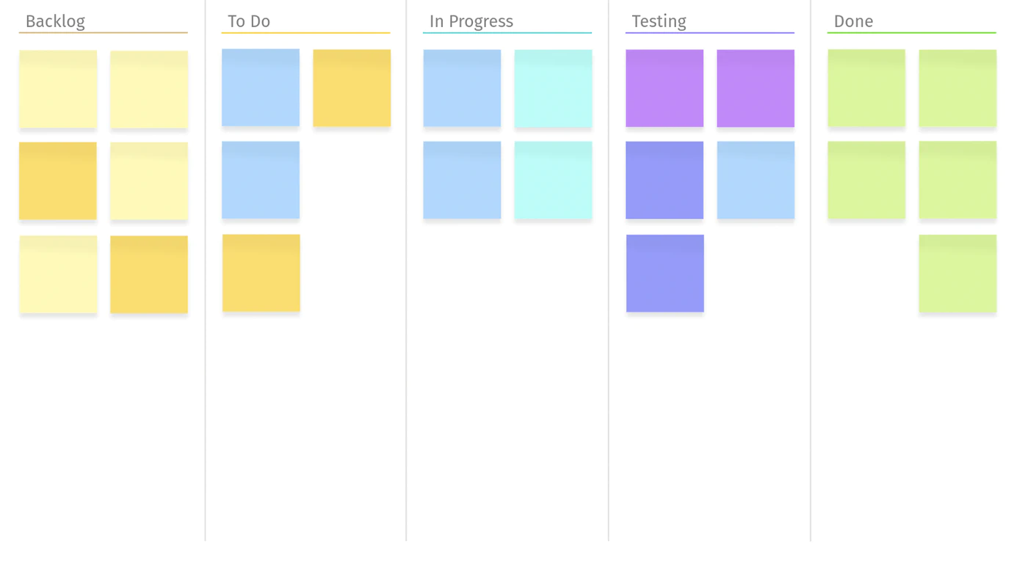Choose blue note in To Do's second row

pos(261,180)
